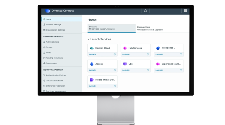
Task: Click the Home house icon in sidebar
Action: tap(44, 19)
